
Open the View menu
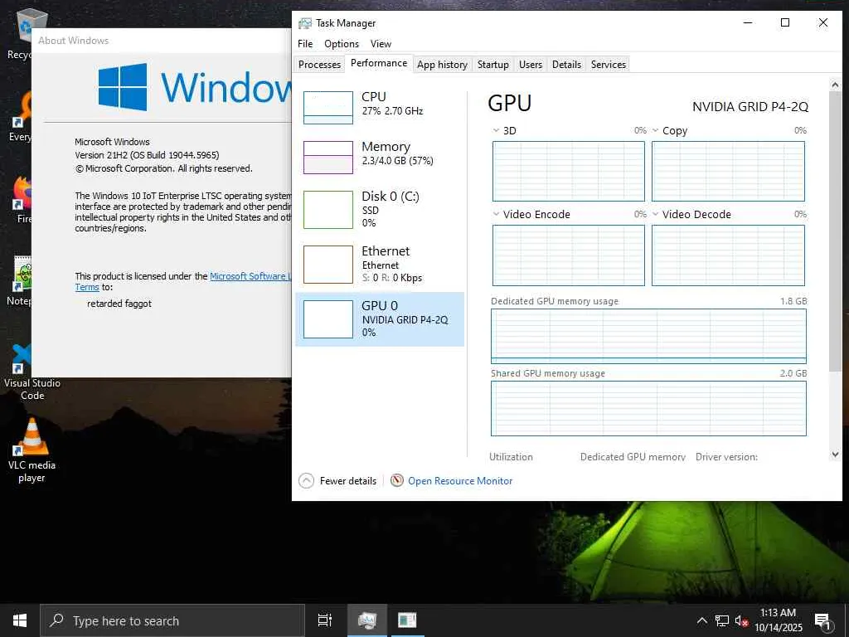(x=381, y=44)
